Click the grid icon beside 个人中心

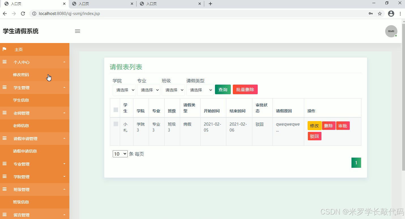point(4,62)
